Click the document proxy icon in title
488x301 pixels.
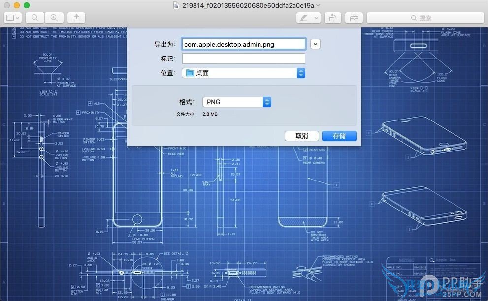176,5
